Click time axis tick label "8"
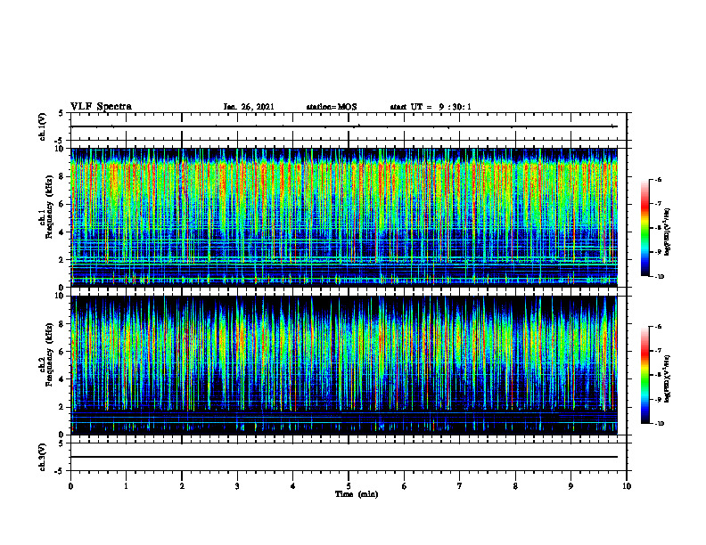Screen dimensions: 706x545 click(515, 486)
